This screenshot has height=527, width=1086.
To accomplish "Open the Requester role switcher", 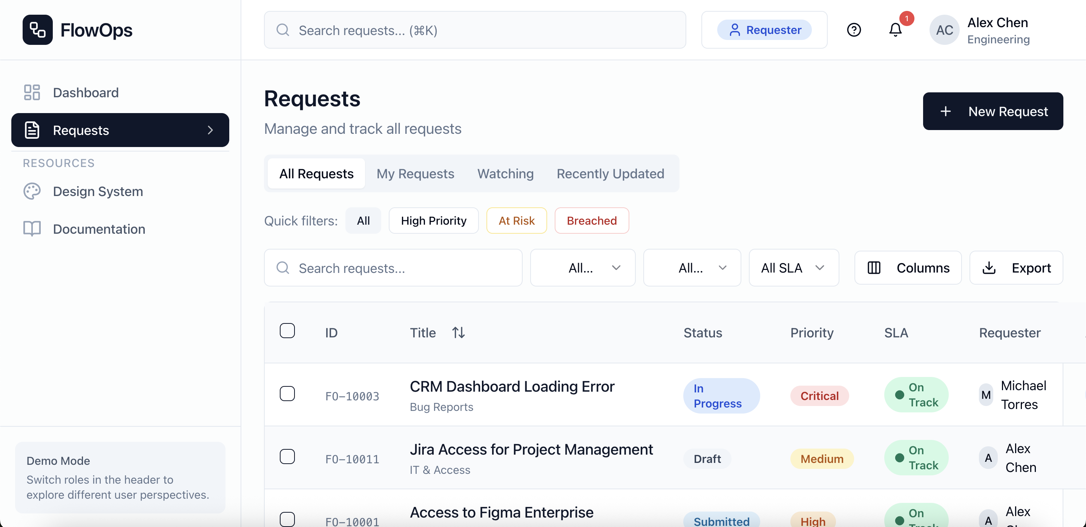I will coord(764,30).
